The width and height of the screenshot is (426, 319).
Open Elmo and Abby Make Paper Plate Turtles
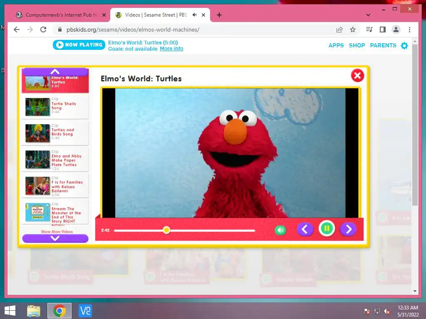coord(55,159)
